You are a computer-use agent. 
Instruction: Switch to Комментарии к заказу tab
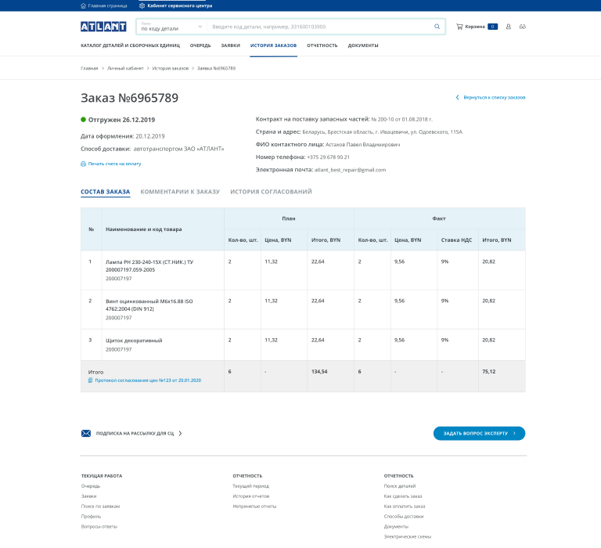coord(180,191)
